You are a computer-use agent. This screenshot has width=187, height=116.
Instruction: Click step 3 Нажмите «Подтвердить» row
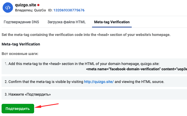coord(28,94)
